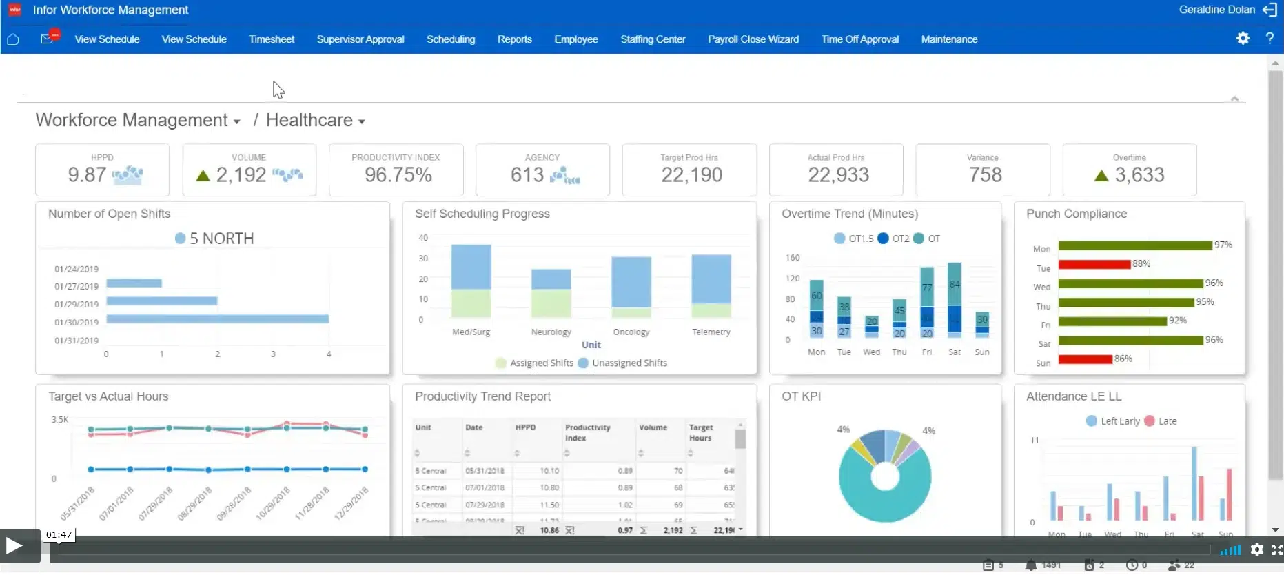
Task: Toggle OT1.5 series in Overtime Trend legend
Action: 853,239
